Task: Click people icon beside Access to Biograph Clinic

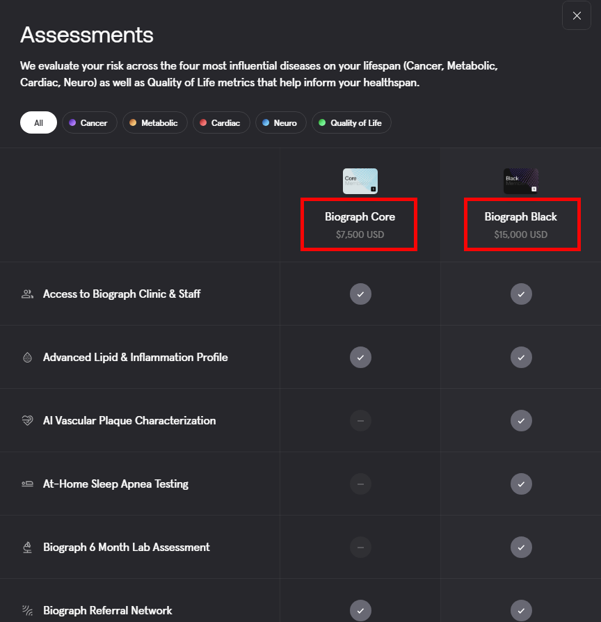Action: pos(27,294)
